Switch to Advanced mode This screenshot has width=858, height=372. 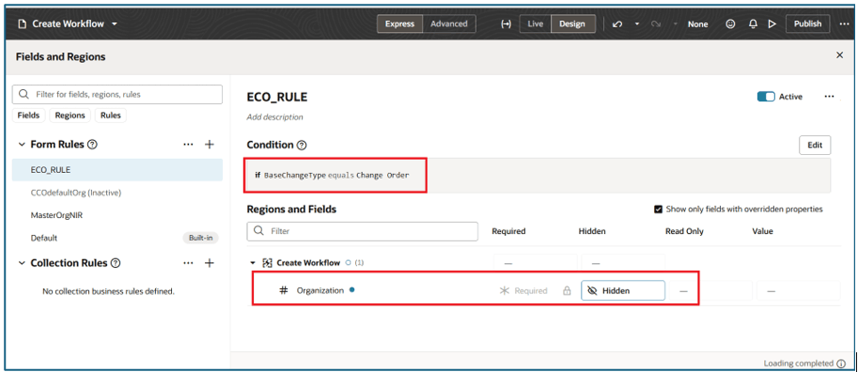pyautogui.click(x=448, y=24)
